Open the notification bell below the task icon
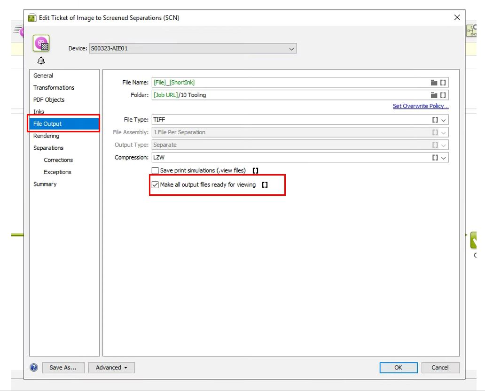 (41, 60)
